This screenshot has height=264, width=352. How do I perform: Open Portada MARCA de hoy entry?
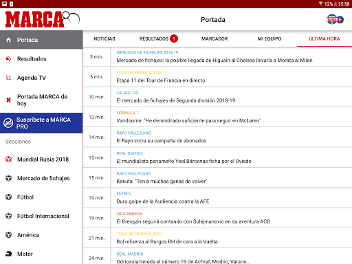tap(41, 100)
